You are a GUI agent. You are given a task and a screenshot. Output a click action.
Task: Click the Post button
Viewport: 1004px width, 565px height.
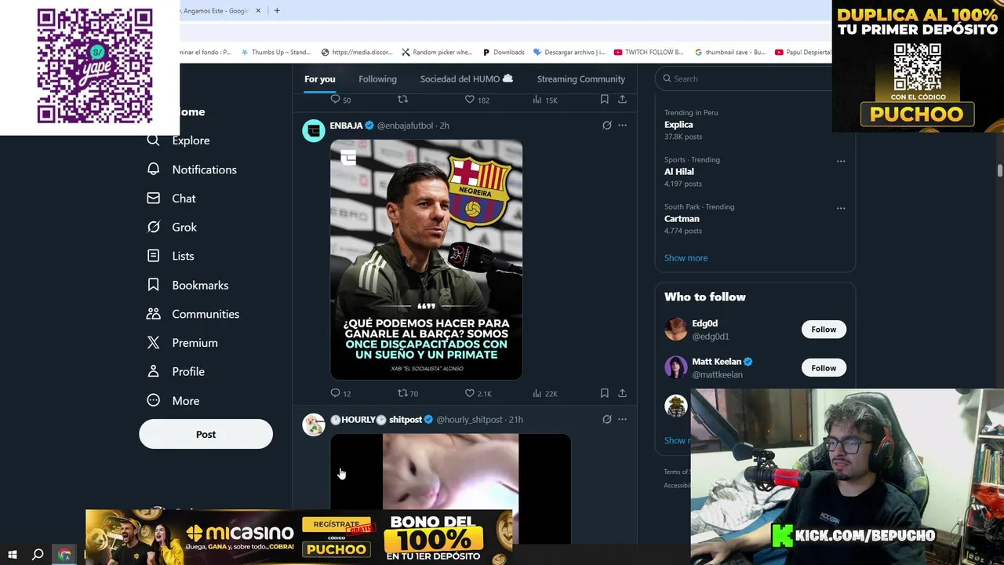[x=206, y=434]
